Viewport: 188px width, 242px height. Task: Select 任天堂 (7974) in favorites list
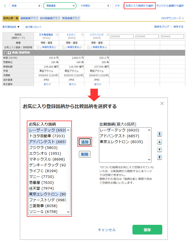47,188
